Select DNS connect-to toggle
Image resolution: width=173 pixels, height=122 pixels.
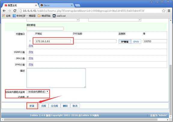tap(136, 42)
